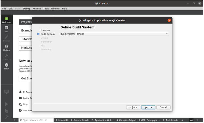Click the Tutorials button on Welcome page
Image resolution: width=204 pixels, height=123 pixels.
click(25, 39)
